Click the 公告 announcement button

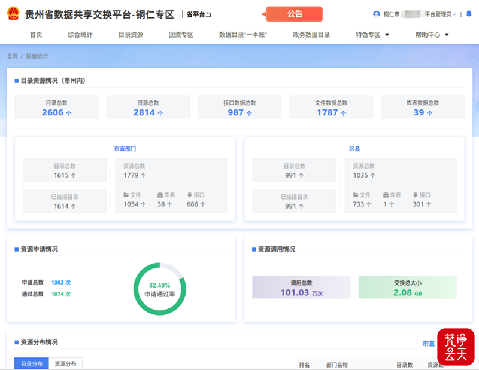pos(295,14)
